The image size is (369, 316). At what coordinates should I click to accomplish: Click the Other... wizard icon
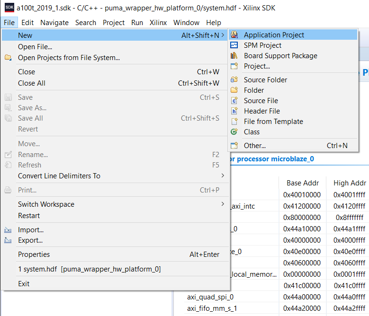(234, 145)
